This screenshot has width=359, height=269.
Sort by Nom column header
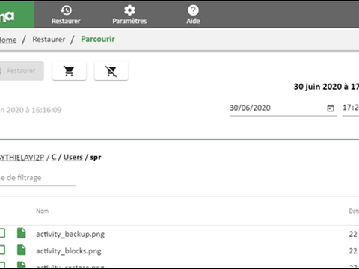point(43,211)
